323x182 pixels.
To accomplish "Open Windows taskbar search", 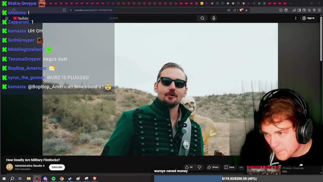I will [12, 179].
